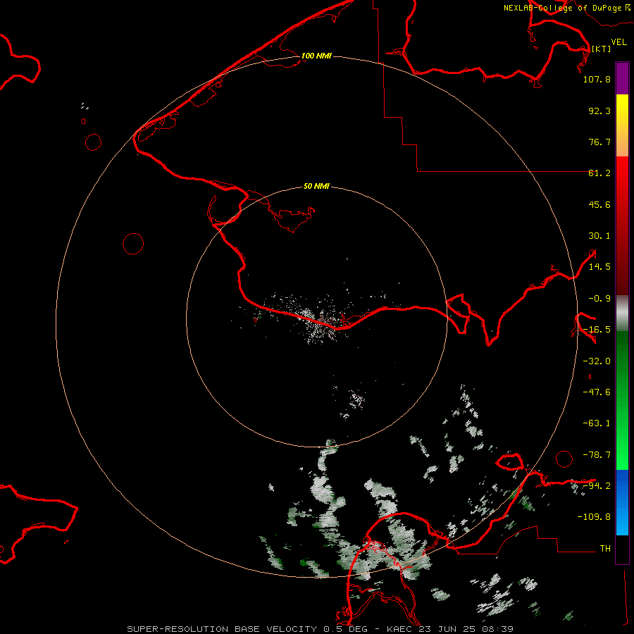Image resolution: width=634 pixels, height=634 pixels.
Task: Select the -0.9 scale value
Action: tap(599, 299)
